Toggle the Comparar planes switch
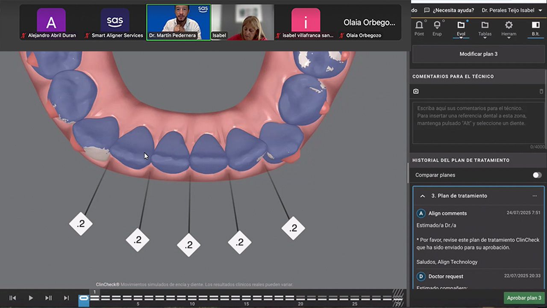The width and height of the screenshot is (547, 308). click(537, 175)
